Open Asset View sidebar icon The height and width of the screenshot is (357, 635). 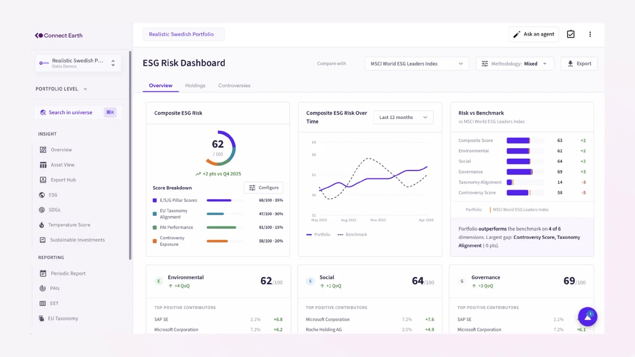pos(43,165)
